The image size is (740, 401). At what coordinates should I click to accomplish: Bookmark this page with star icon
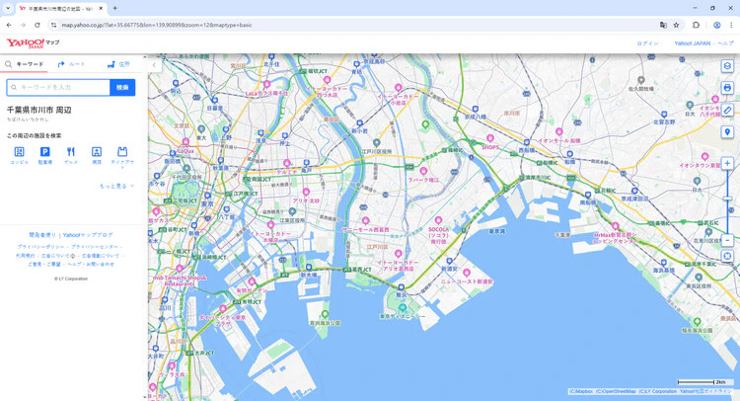(x=676, y=25)
